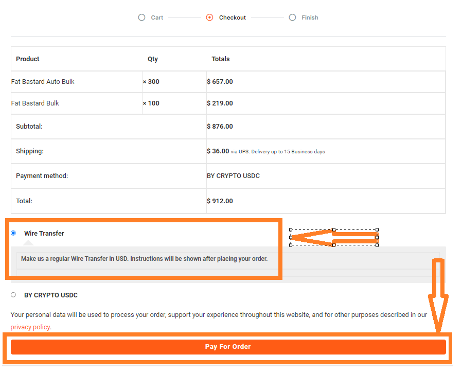
Task: Select the Wire Transfer radio button
Action: 13,233
